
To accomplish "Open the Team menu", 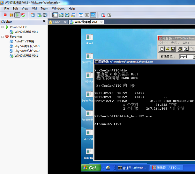I will click(44, 9).
